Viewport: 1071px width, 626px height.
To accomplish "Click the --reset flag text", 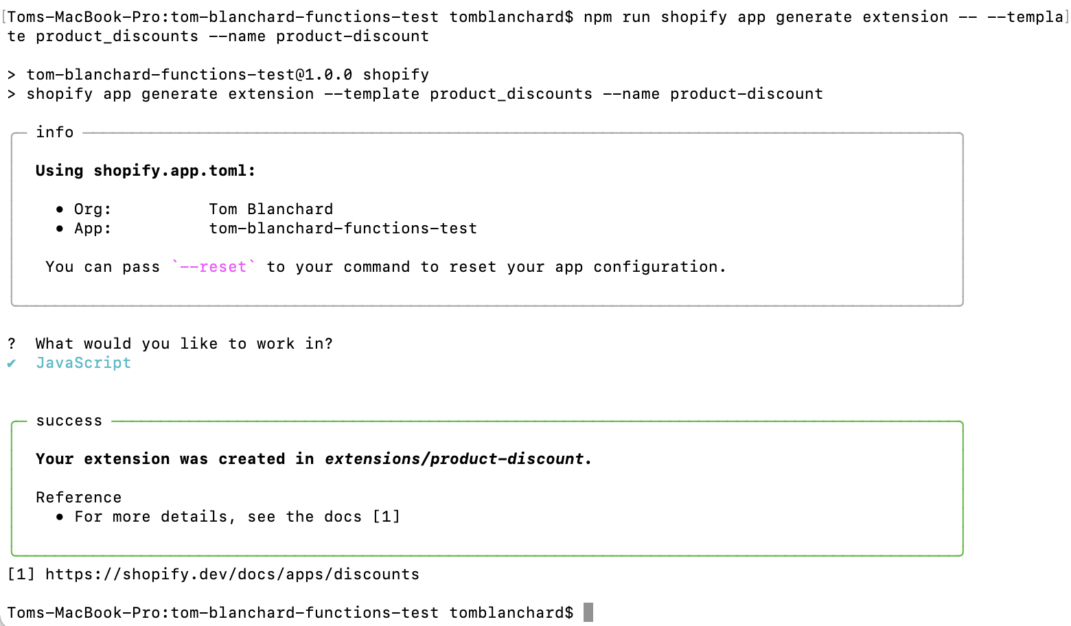I will [214, 267].
